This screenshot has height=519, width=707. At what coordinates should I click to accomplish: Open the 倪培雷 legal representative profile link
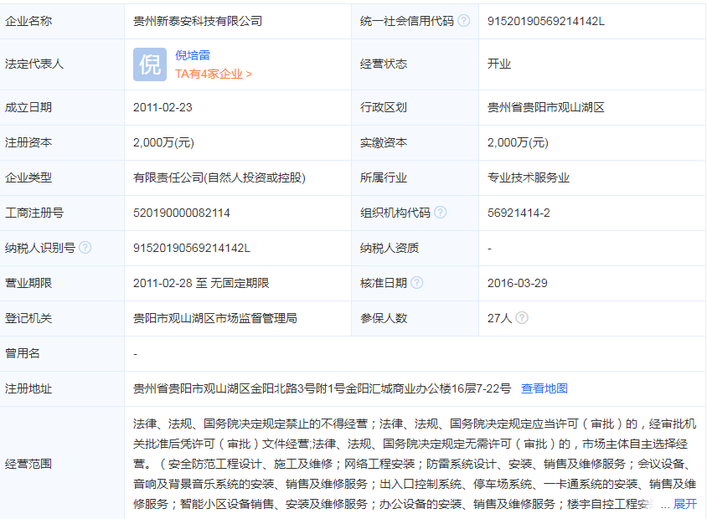pyautogui.click(x=193, y=55)
